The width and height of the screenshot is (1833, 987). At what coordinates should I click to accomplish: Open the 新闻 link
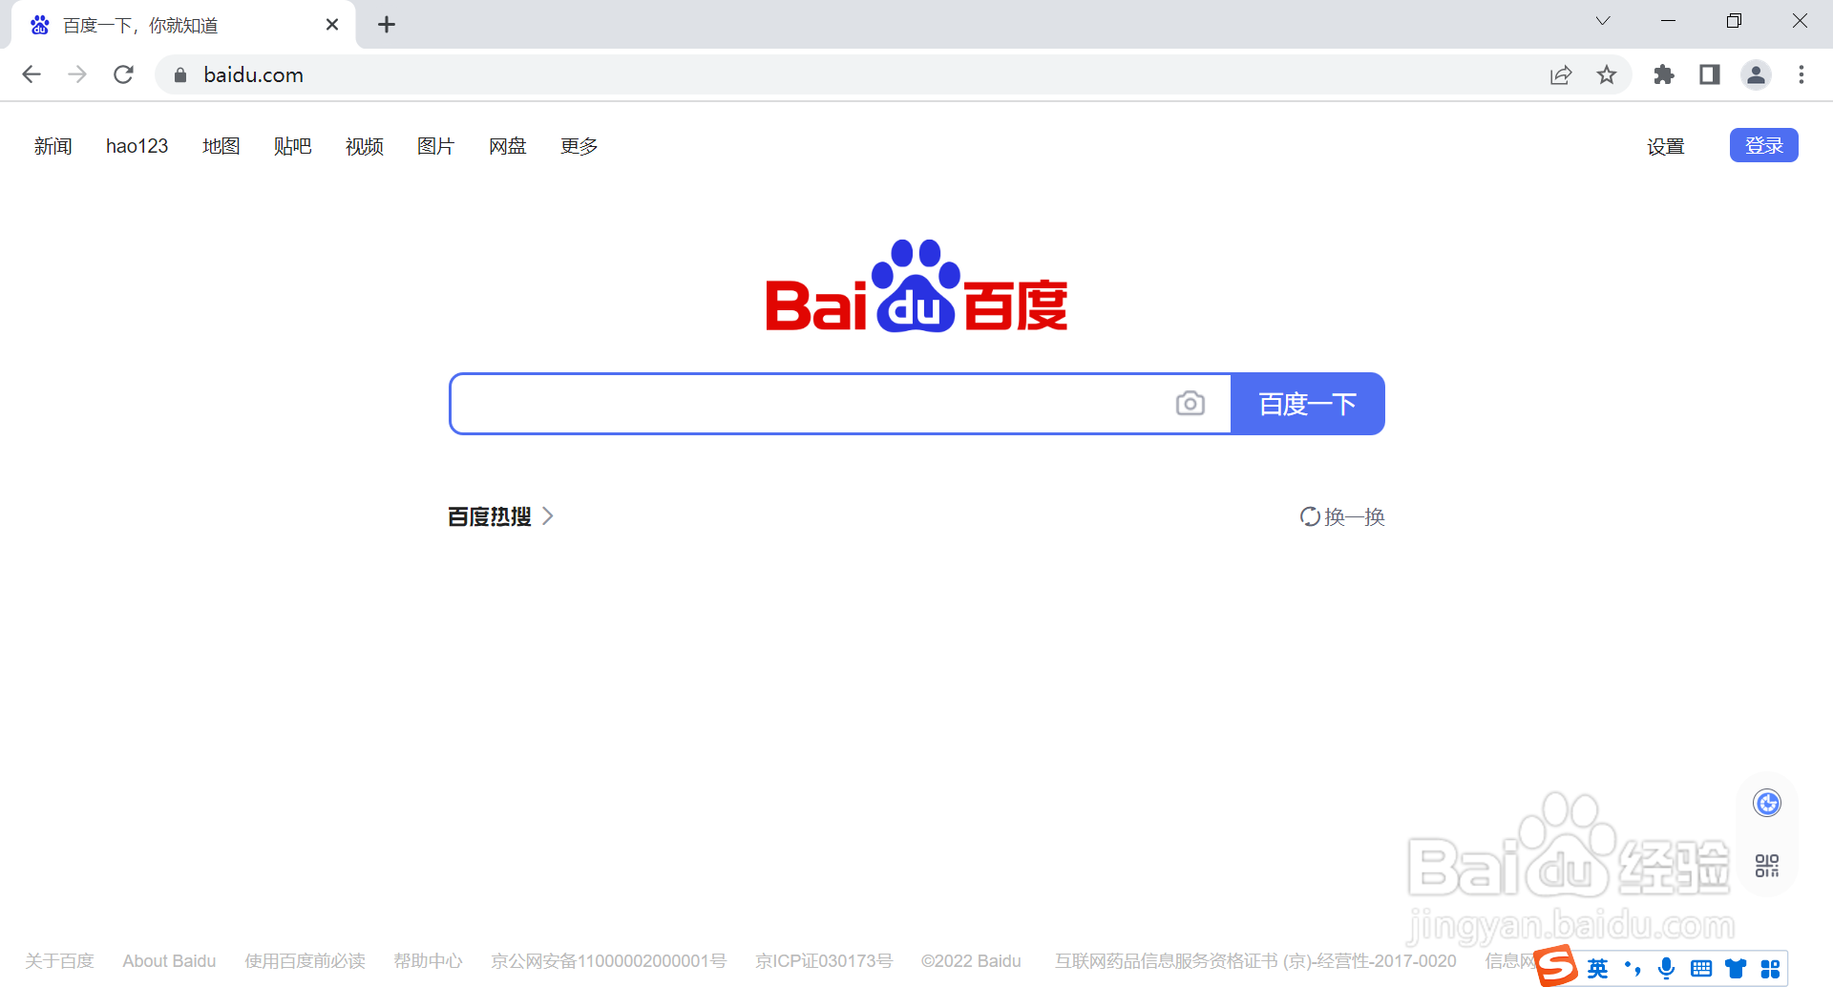53,146
